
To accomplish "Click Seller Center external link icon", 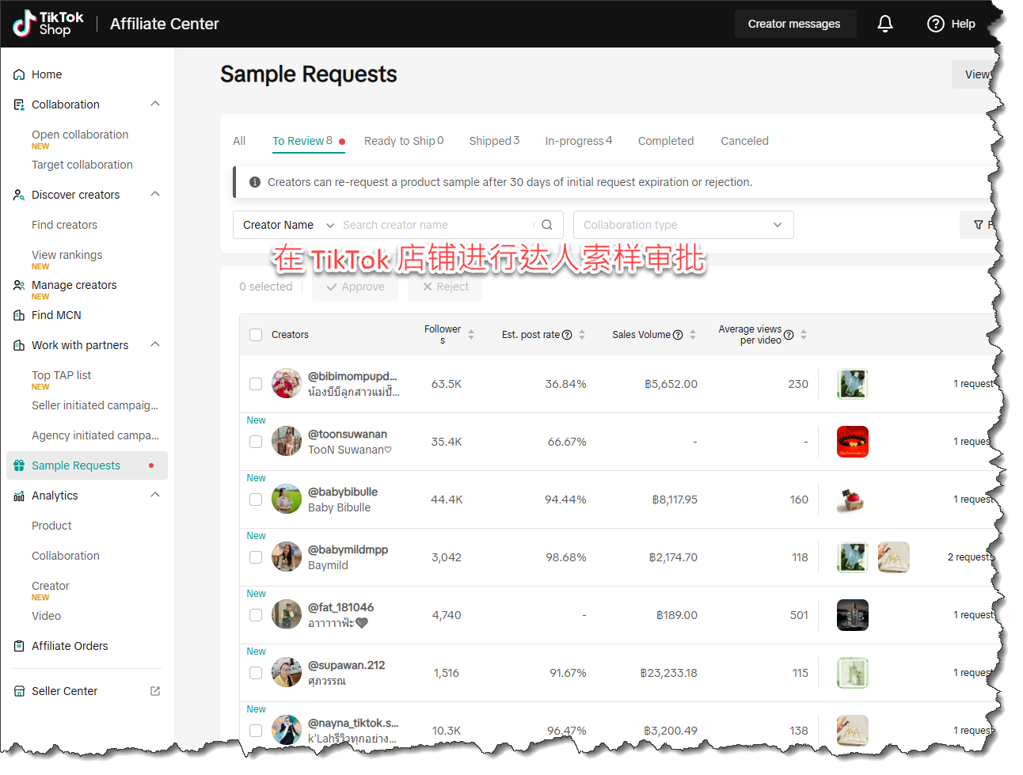I will (155, 691).
